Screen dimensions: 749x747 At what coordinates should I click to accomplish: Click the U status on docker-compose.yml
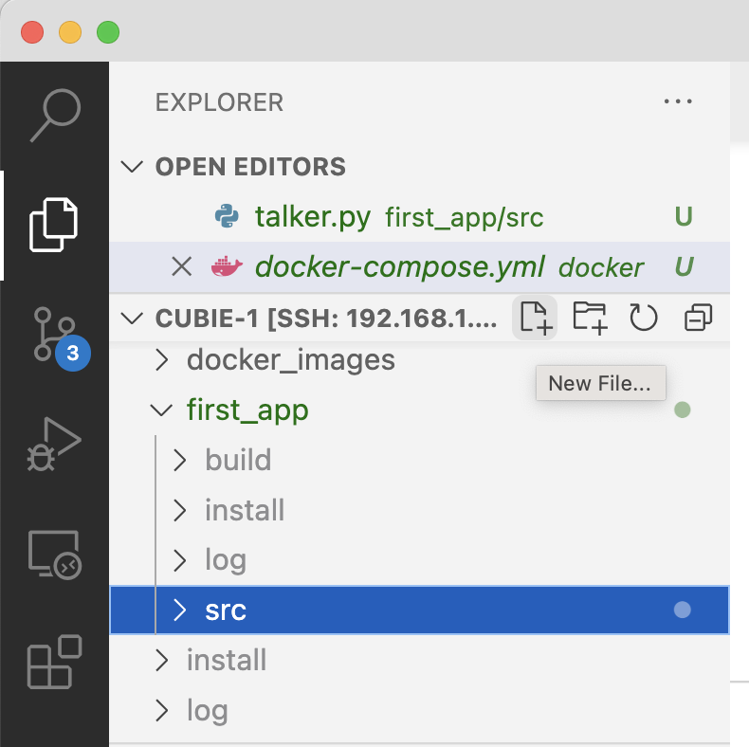click(684, 266)
